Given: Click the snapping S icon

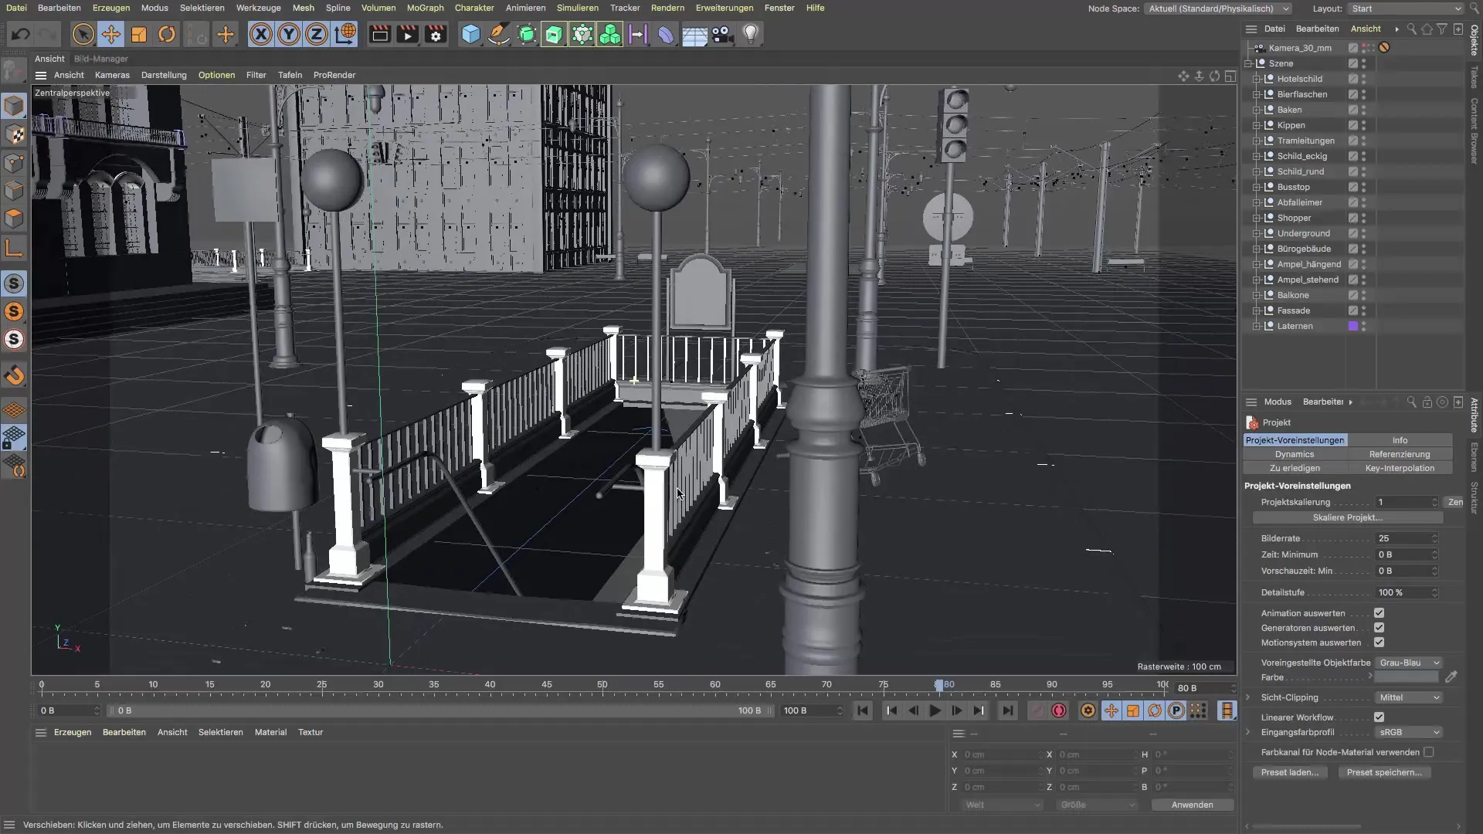Looking at the screenshot, I should 14,283.
